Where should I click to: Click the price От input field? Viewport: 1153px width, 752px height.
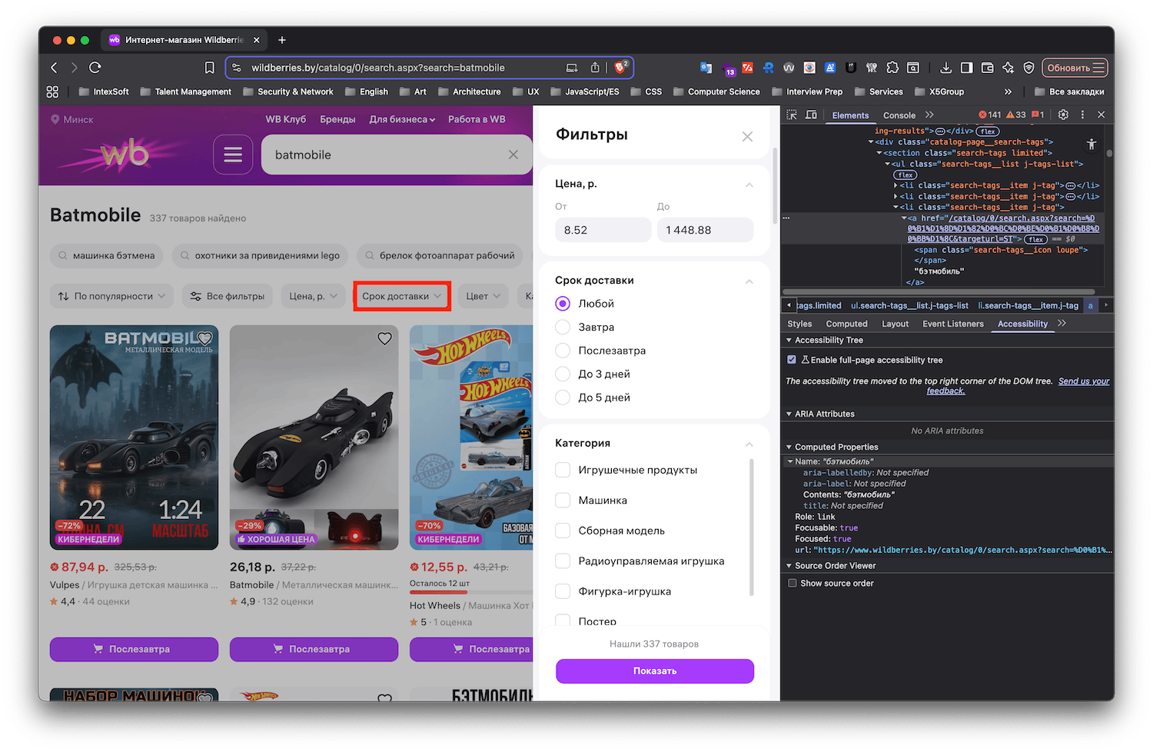(603, 230)
